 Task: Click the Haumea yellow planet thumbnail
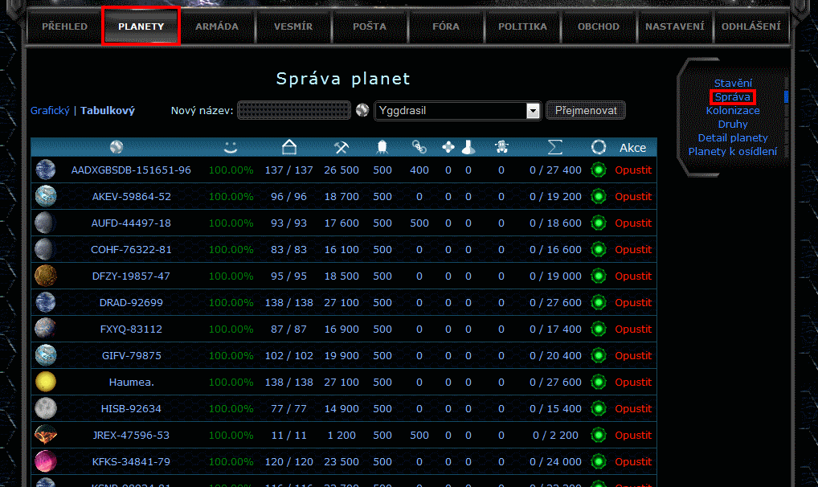click(46, 382)
